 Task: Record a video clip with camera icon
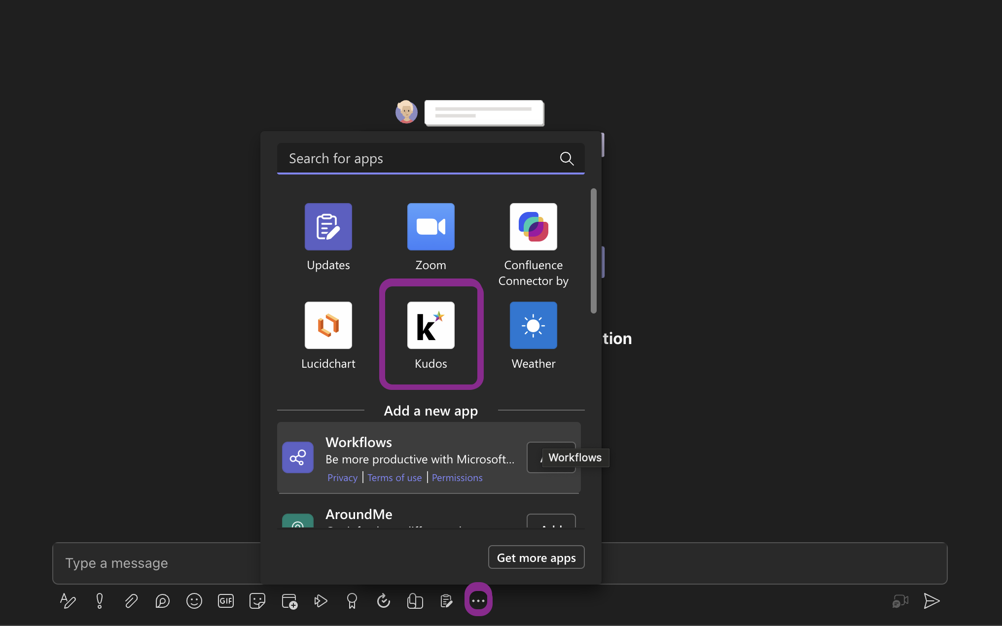(x=900, y=601)
